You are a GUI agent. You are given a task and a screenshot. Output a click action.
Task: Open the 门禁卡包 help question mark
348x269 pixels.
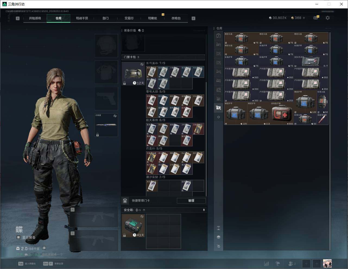[x=138, y=57]
